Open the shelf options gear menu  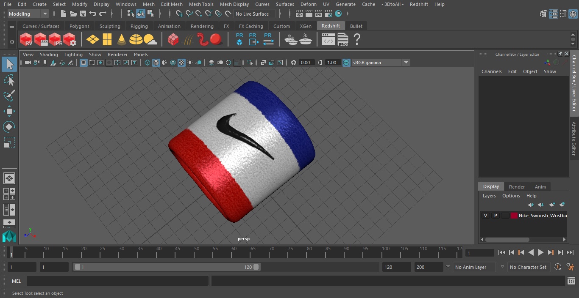(x=12, y=42)
